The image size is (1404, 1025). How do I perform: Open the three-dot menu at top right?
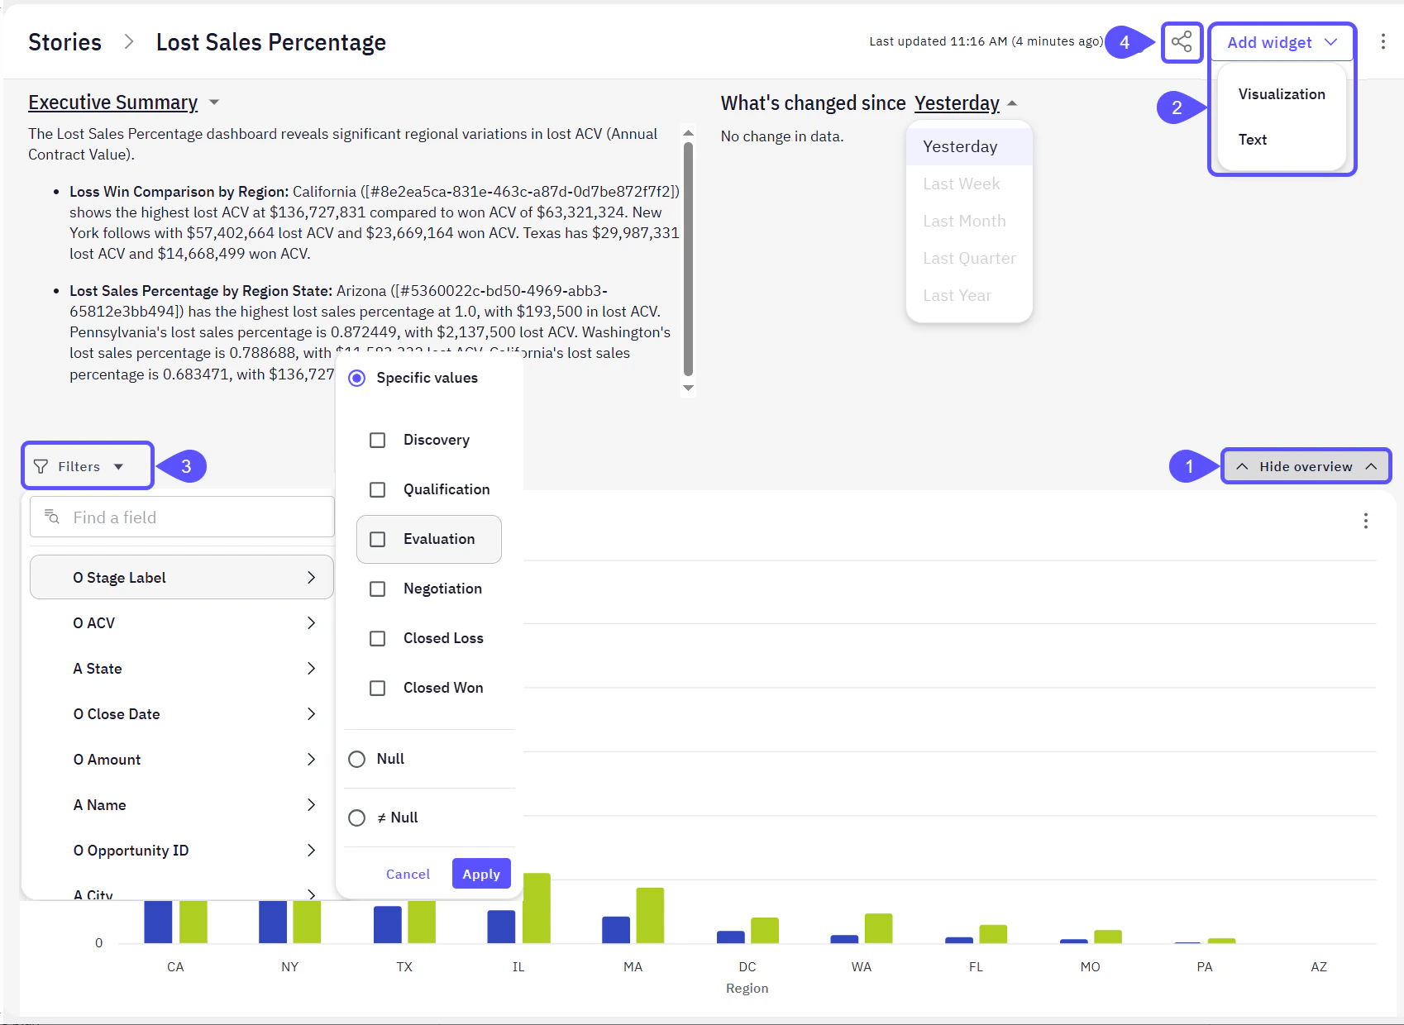click(1383, 41)
